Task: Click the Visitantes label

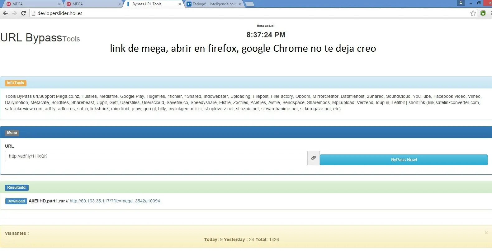Action: pyautogui.click(x=17, y=233)
